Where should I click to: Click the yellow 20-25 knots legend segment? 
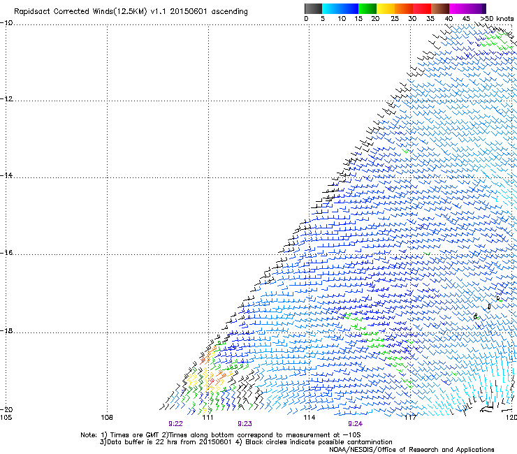386,8
